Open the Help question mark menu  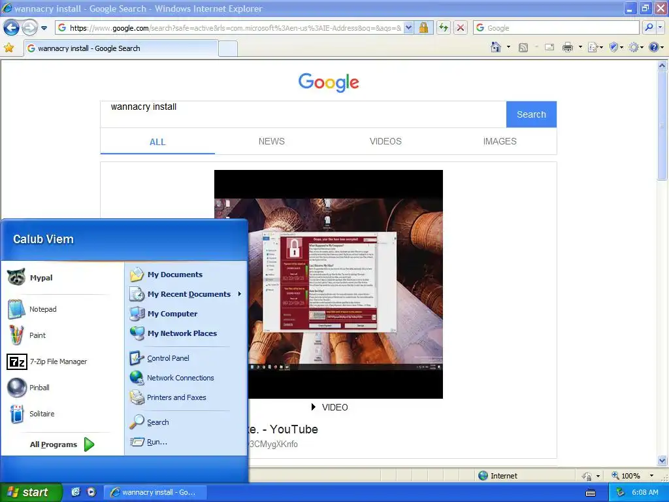656,47
